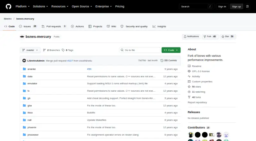The image size is (256, 141).
Task: Click the Sign up button
Action: coord(236,6)
